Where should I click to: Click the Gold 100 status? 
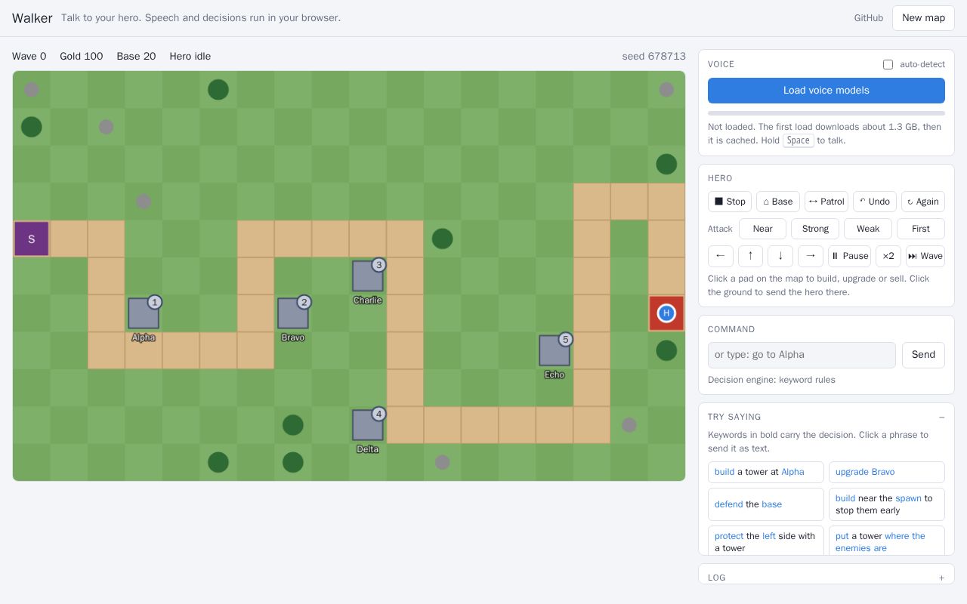tap(82, 57)
